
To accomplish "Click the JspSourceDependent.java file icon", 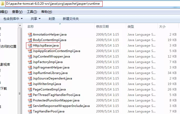I will pyautogui.click(x=30, y=78).
